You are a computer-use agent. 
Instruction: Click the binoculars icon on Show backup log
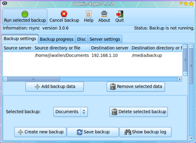[x=128, y=132]
